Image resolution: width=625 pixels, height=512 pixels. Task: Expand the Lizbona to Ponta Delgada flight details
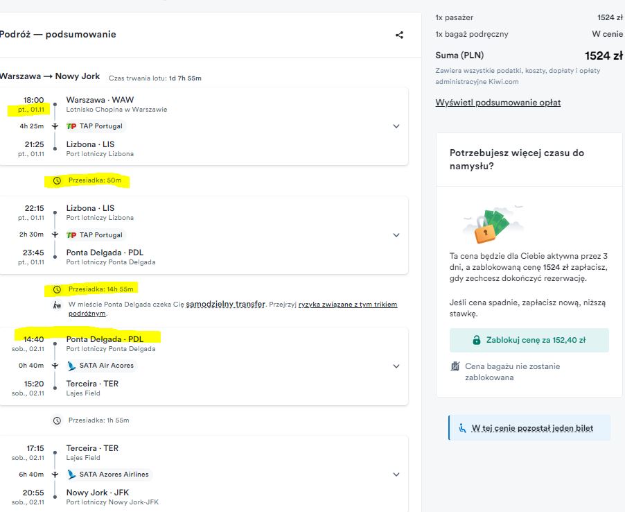point(396,235)
